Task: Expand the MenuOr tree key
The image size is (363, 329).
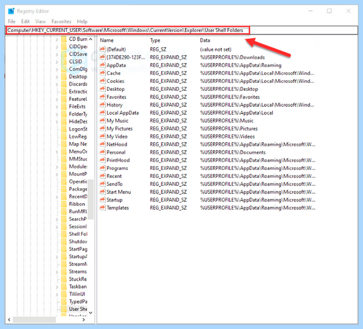Action: point(57,152)
